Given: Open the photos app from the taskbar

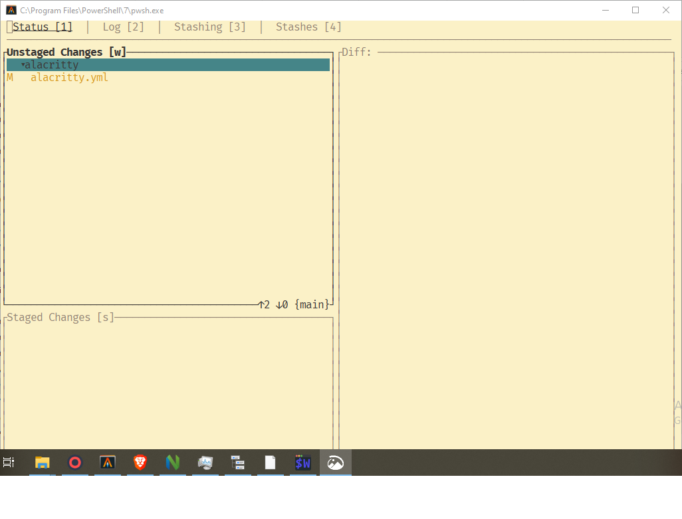Looking at the screenshot, I should click(336, 463).
